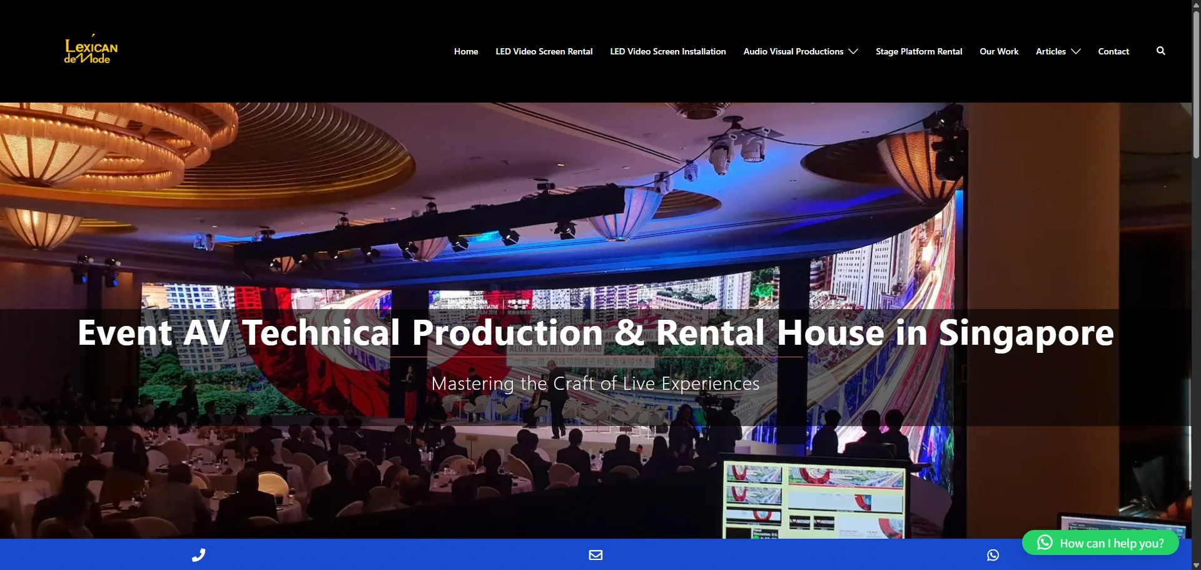Open LED Video Screen Rental page
This screenshot has height=570, width=1201.
coord(544,51)
